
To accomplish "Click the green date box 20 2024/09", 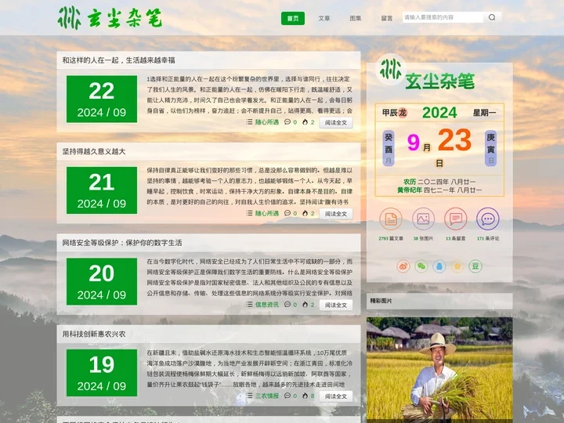I will 102,282.
